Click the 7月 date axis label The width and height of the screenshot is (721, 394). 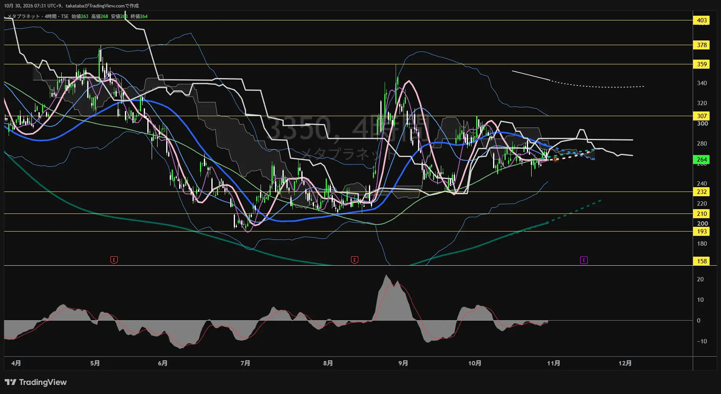pyautogui.click(x=245, y=363)
